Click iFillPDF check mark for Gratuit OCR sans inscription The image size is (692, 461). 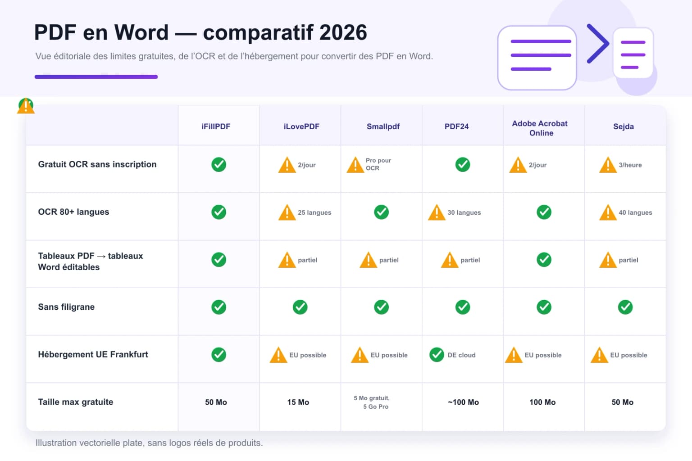click(x=219, y=164)
